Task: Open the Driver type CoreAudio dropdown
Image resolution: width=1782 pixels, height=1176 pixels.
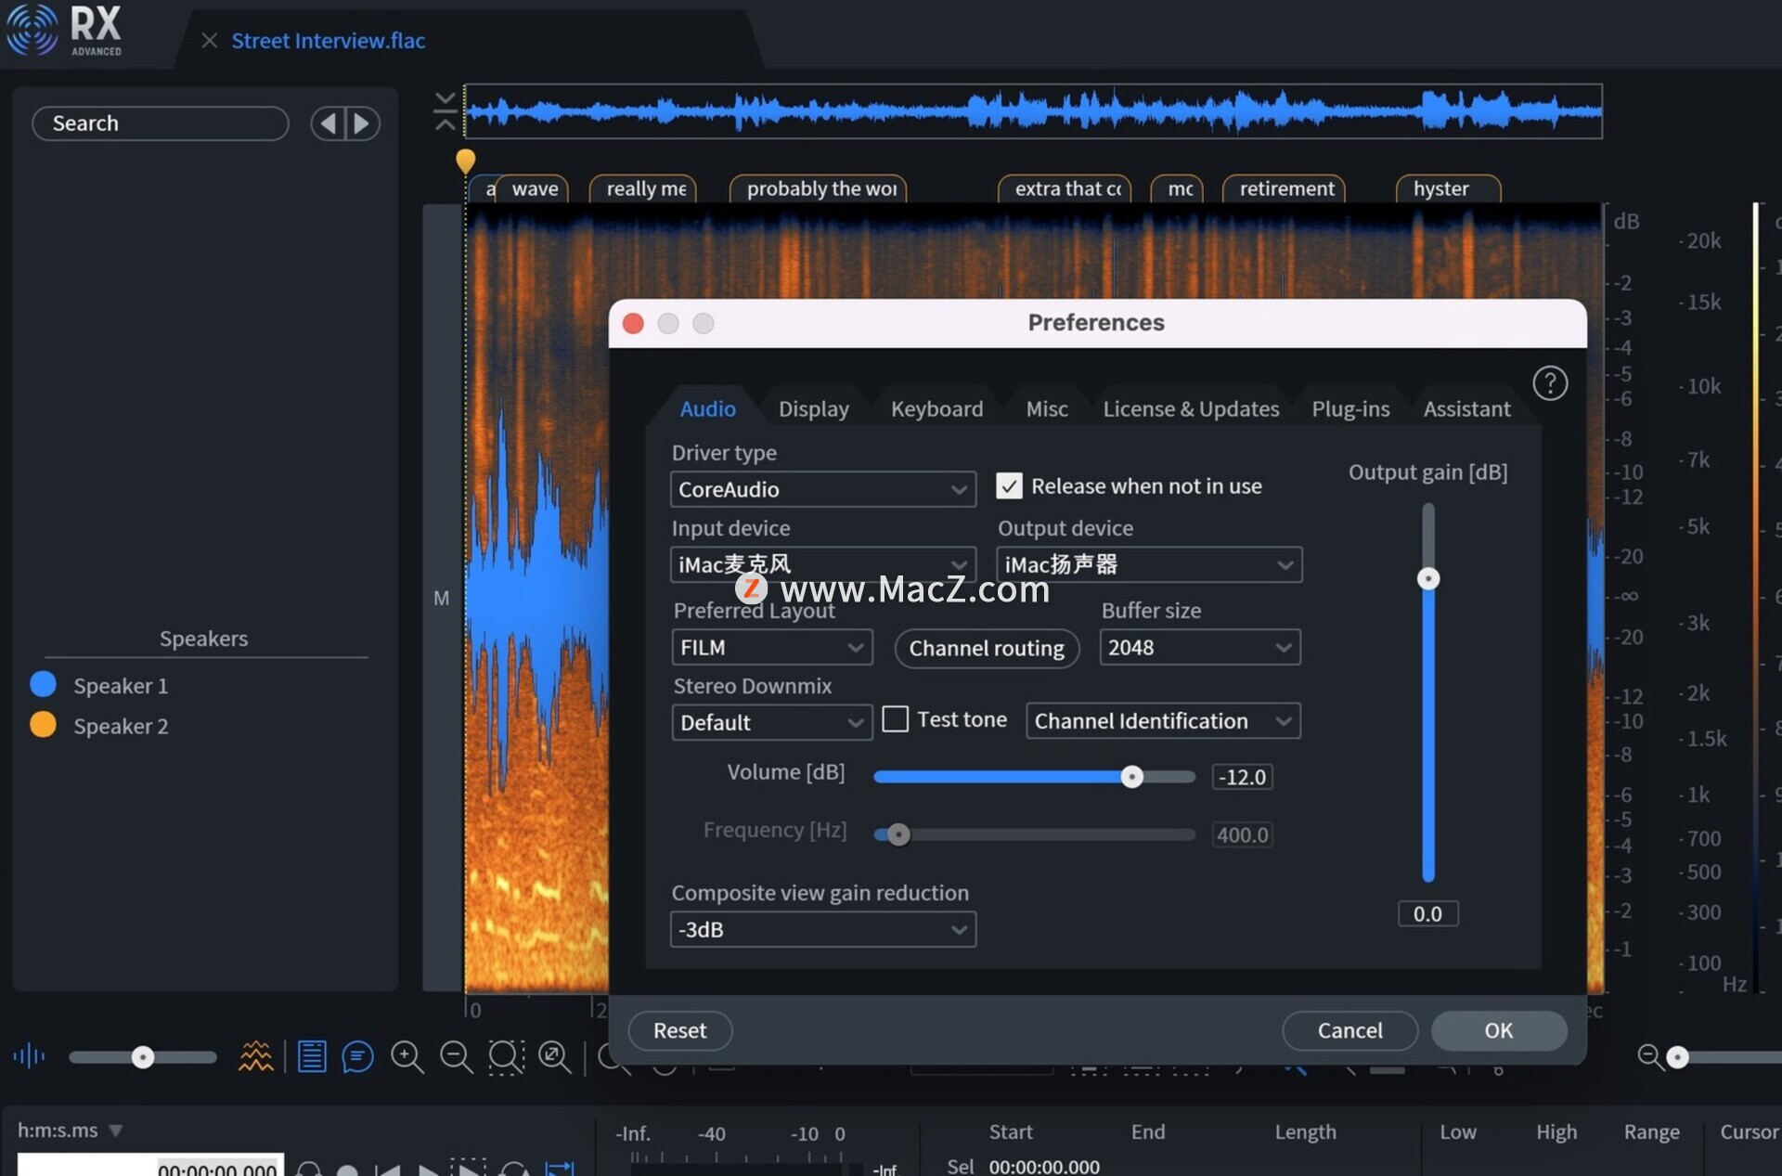Action: click(822, 489)
